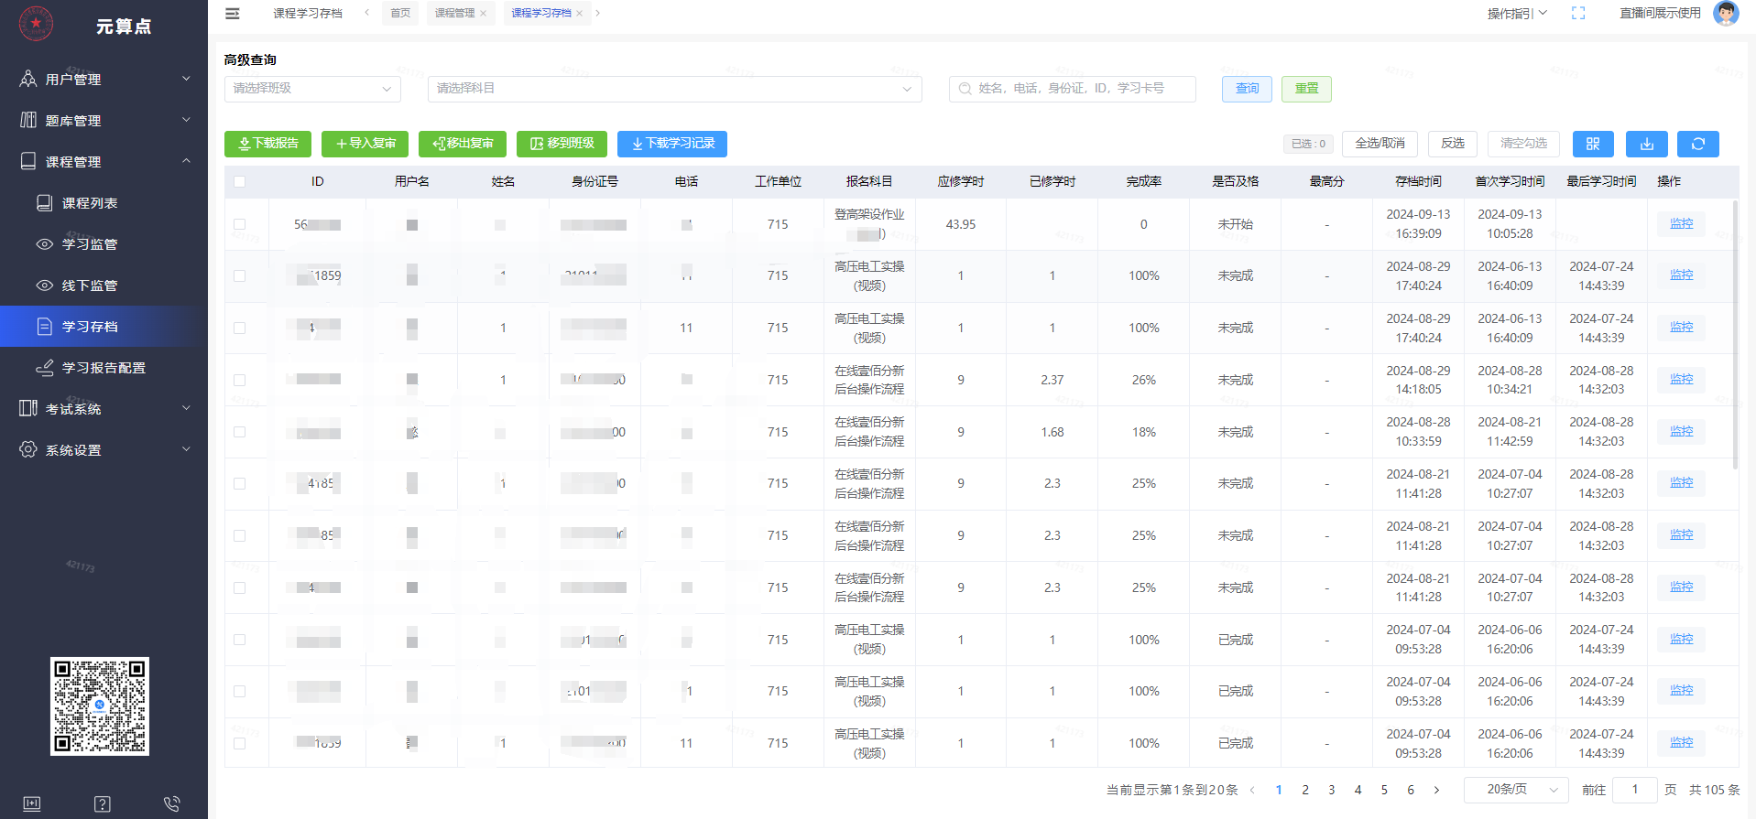Open the 请选择班级 dropdown
The width and height of the screenshot is (1756, 819).
click(x=313, y=89)
